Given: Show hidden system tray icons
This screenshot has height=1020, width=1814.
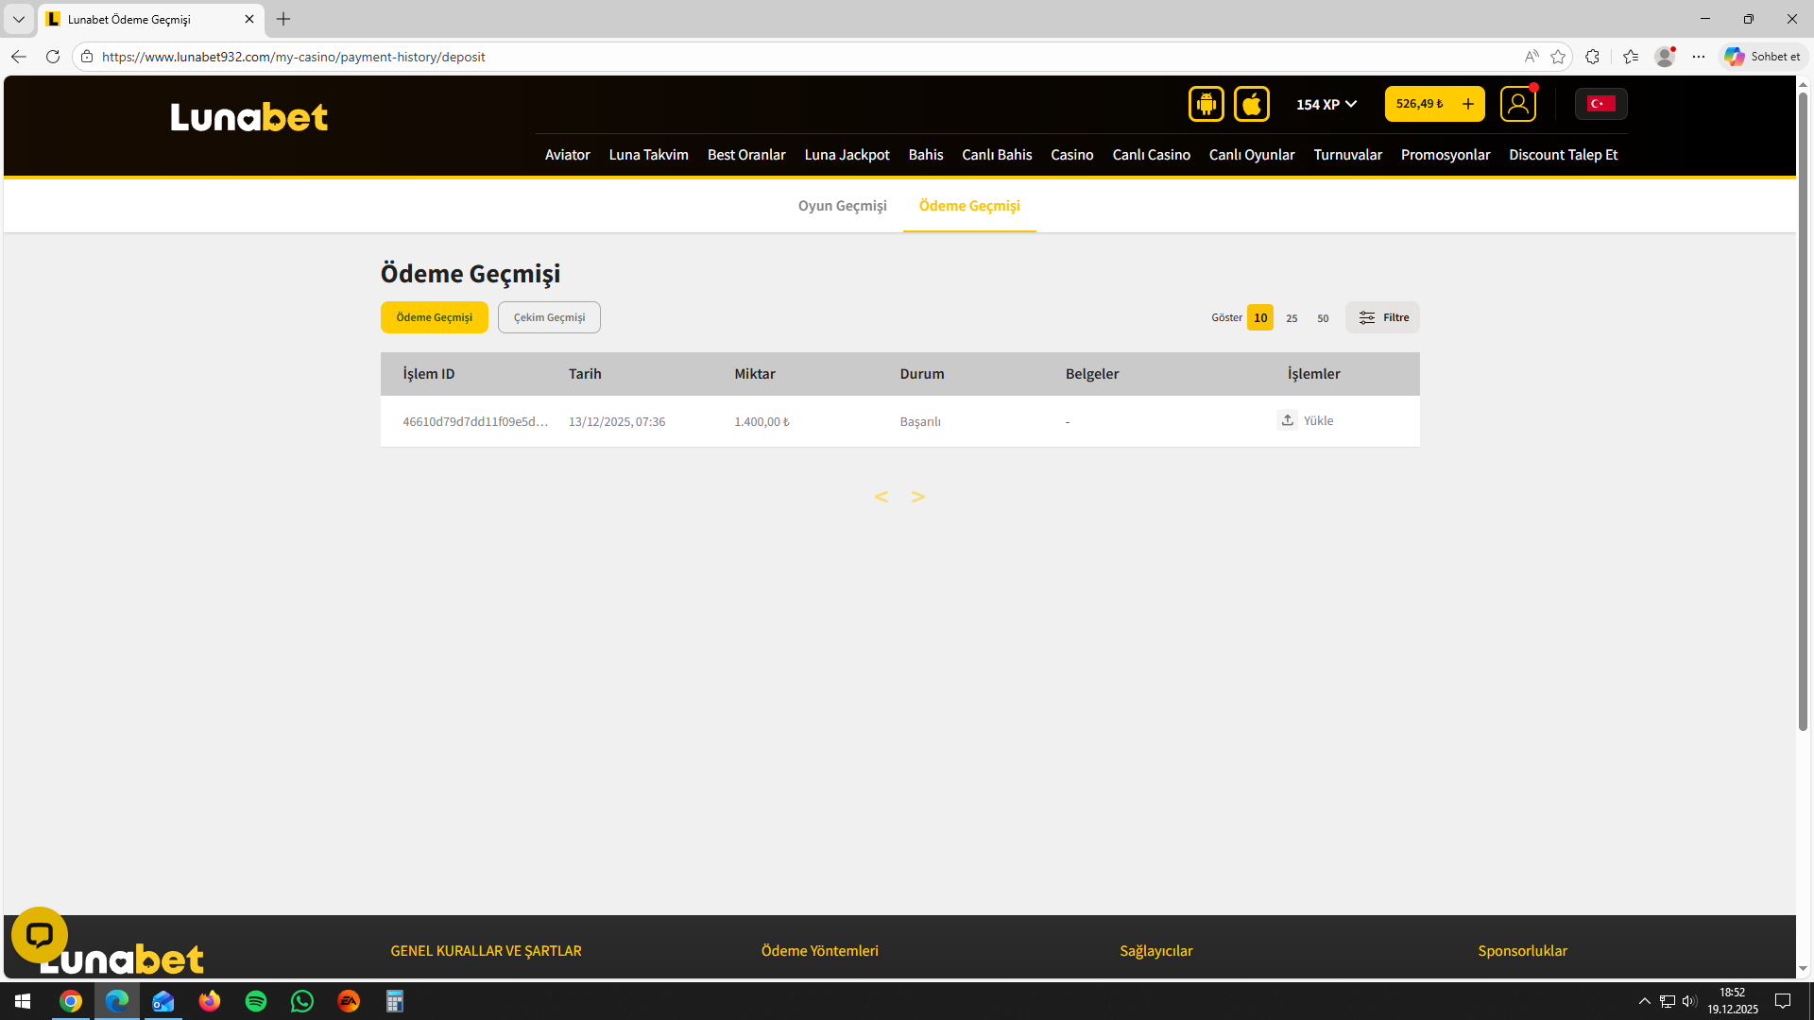Looking at the screenshot, I should click(x=1645, y=1001).
